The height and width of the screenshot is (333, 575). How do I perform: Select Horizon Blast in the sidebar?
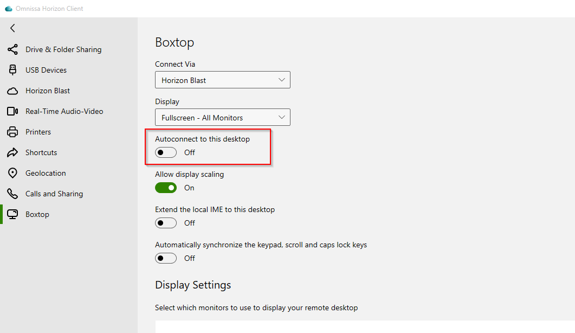point(69,91)
